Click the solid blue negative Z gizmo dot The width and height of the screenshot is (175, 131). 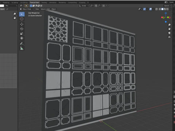[x=166, y=22]
